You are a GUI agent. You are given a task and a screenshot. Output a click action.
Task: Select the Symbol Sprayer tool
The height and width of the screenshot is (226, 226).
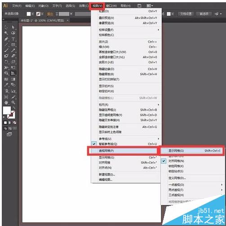coord(6,91)
